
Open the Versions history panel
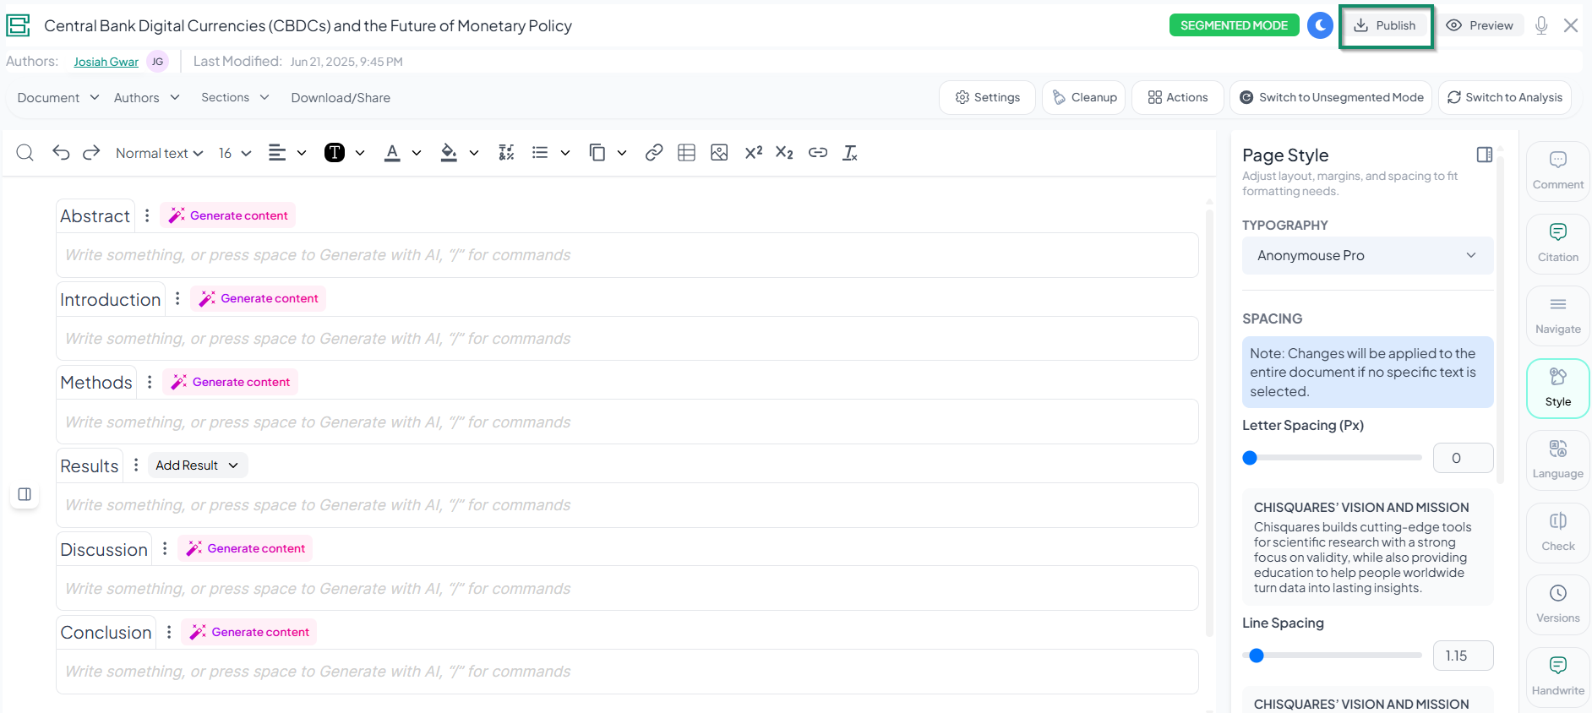(x=1557, y=604)
